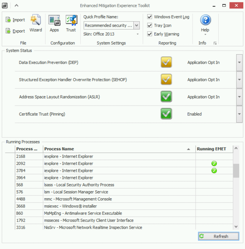Select the lsass Local Security Authority row
Image resolution: width=245 pixels, height=249 pixels.
pos(79,185)
